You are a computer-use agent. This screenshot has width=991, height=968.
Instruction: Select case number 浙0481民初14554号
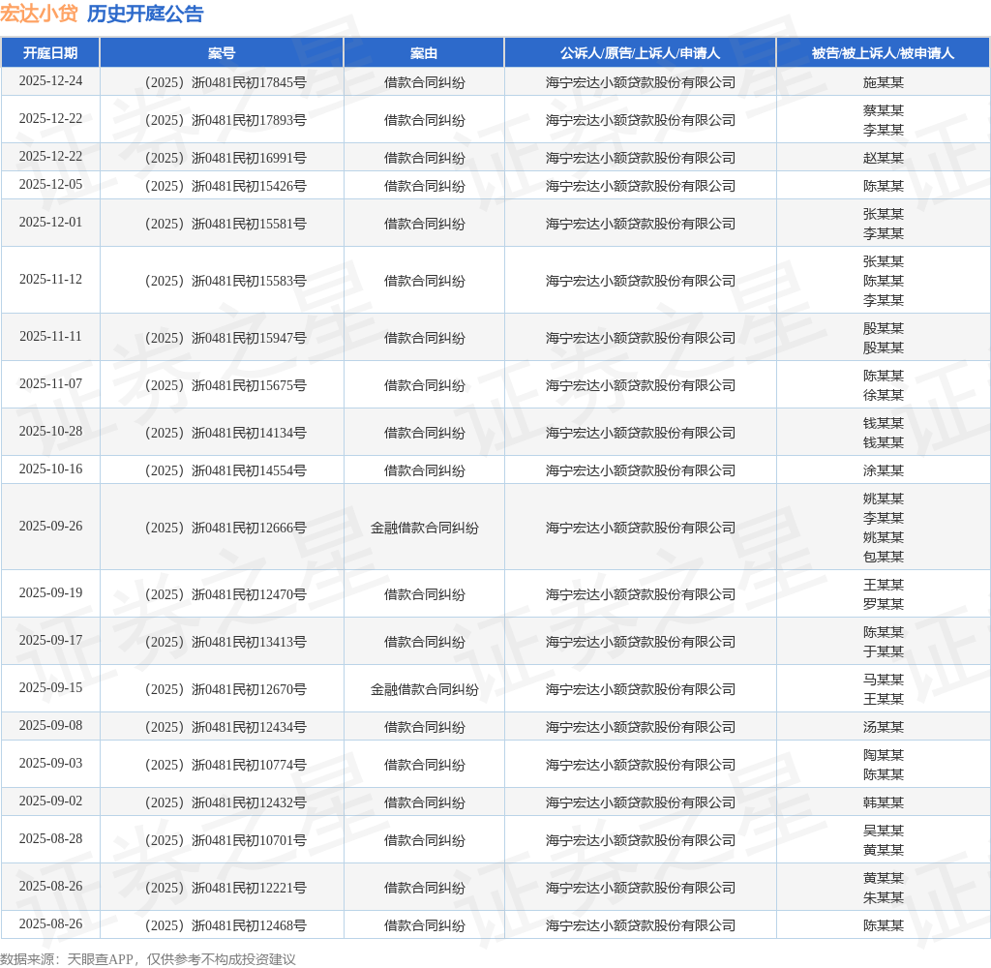click(x=225, y=470)
